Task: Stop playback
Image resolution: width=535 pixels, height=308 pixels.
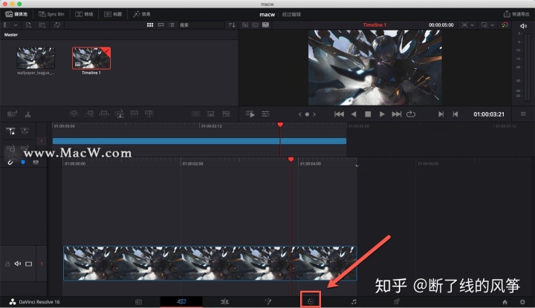Action: [x=368, y=114]
